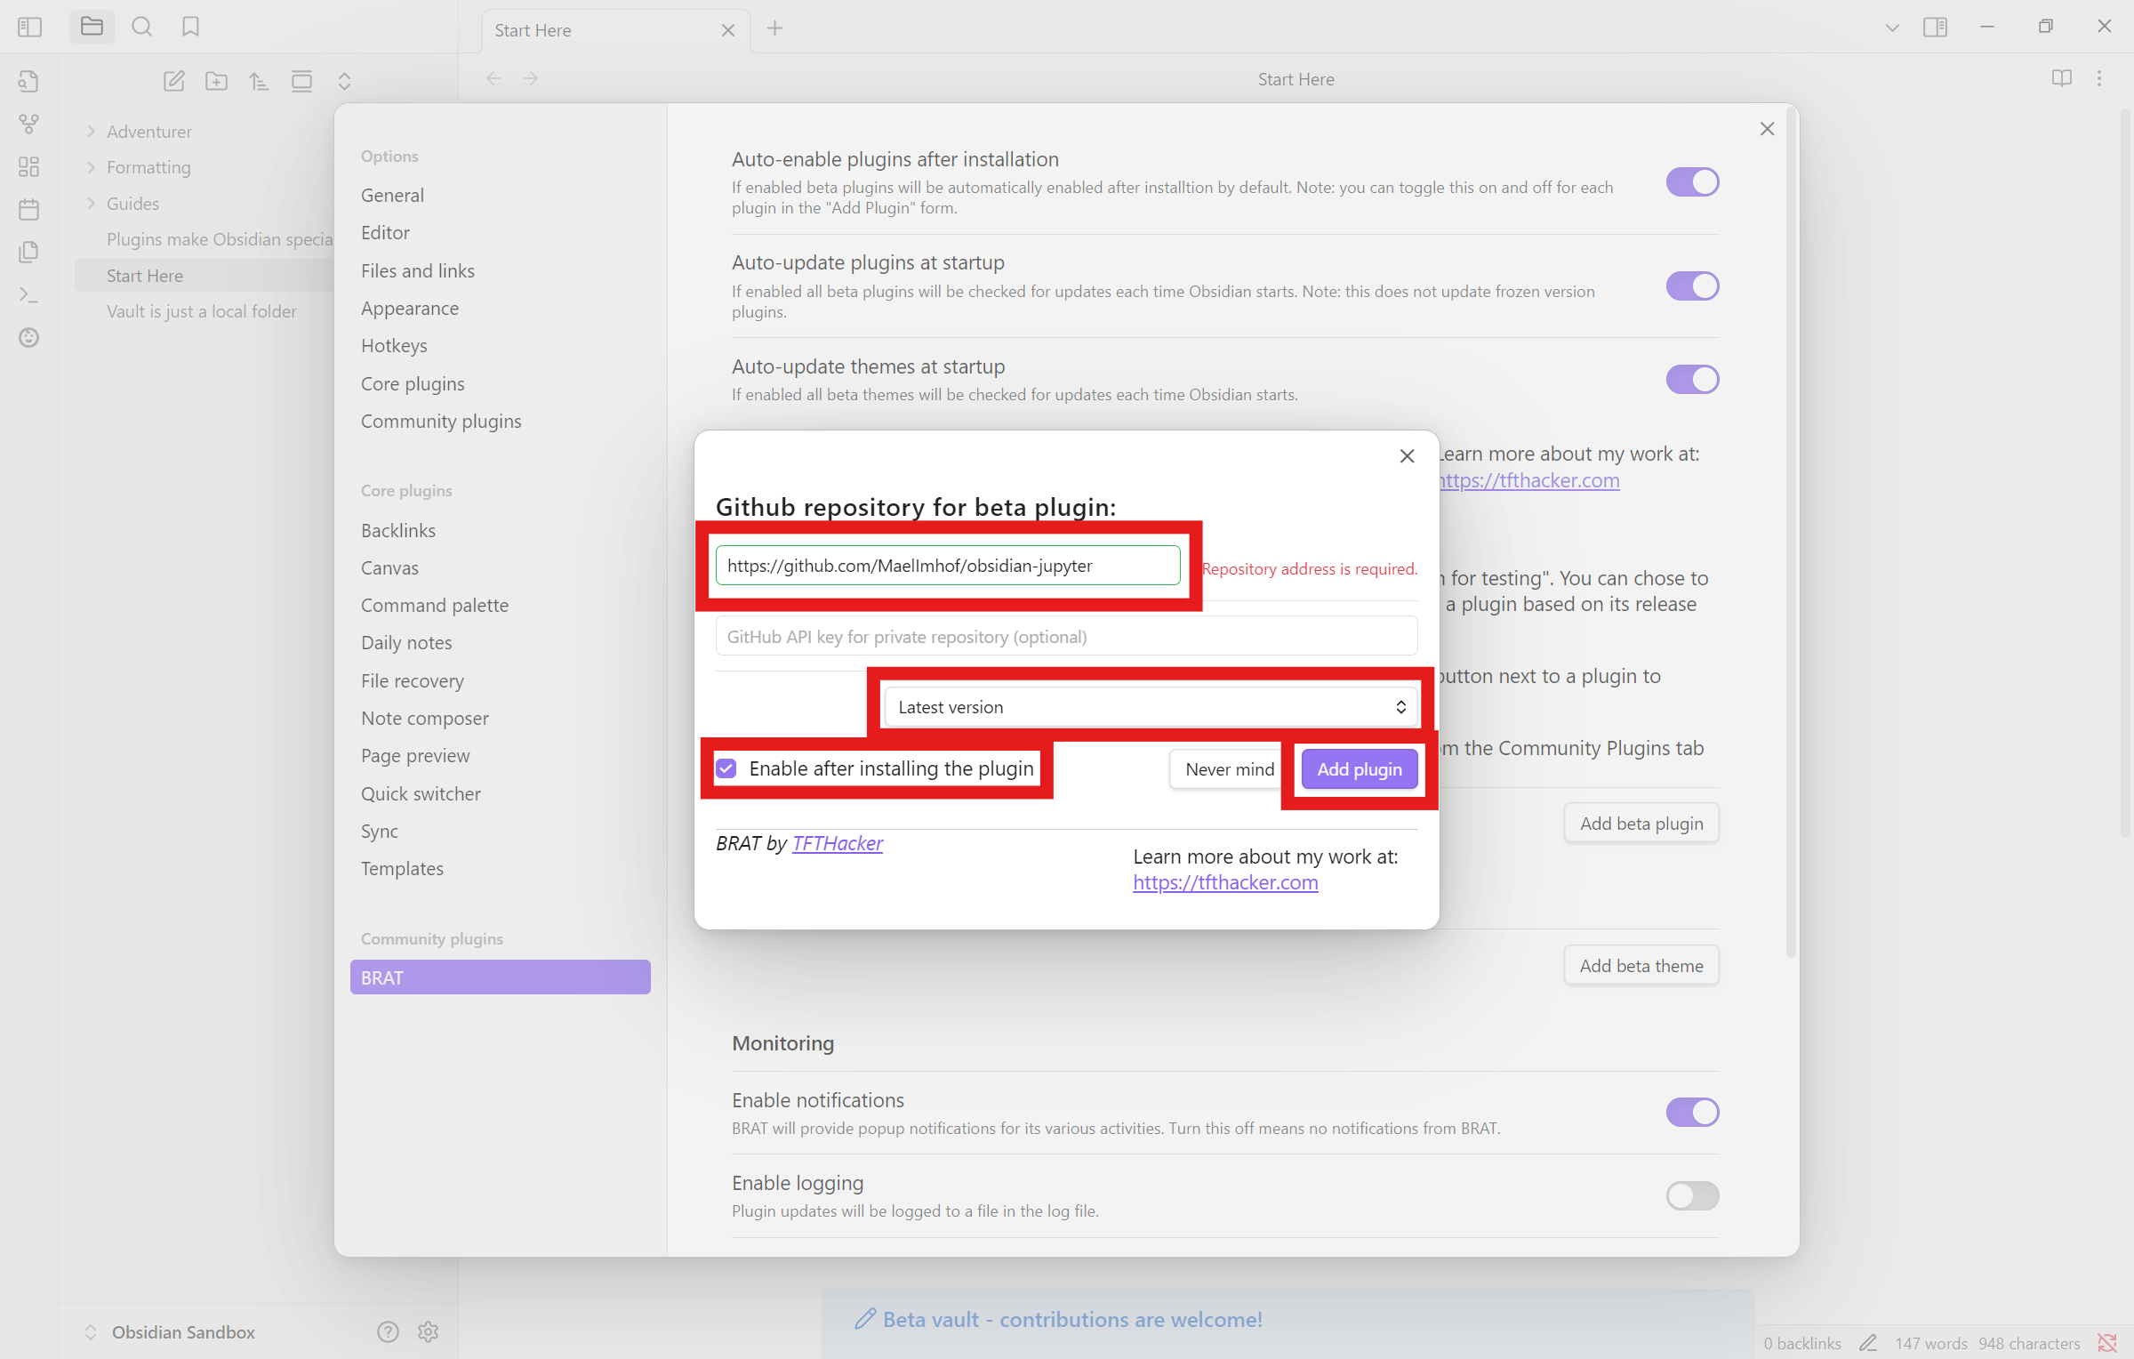
Task: Open Community plugins settings section
Action: click(440, 421)
